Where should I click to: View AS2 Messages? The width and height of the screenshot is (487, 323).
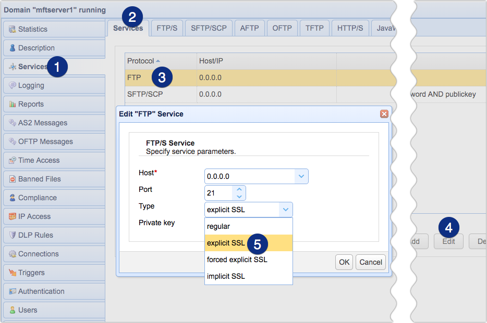tap(40, 123)
